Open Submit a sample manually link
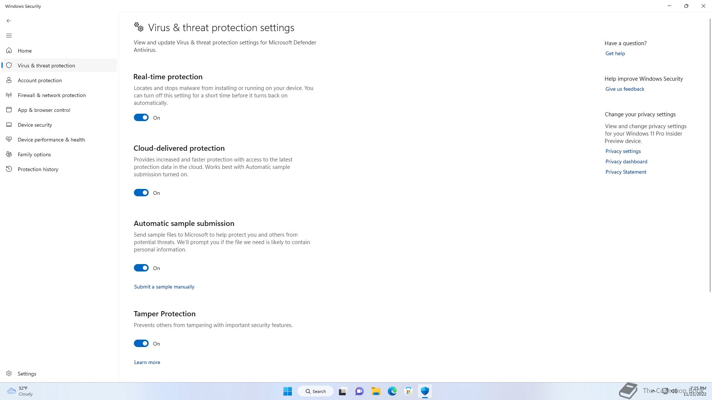The image size is (712, 400). point(164,287)
